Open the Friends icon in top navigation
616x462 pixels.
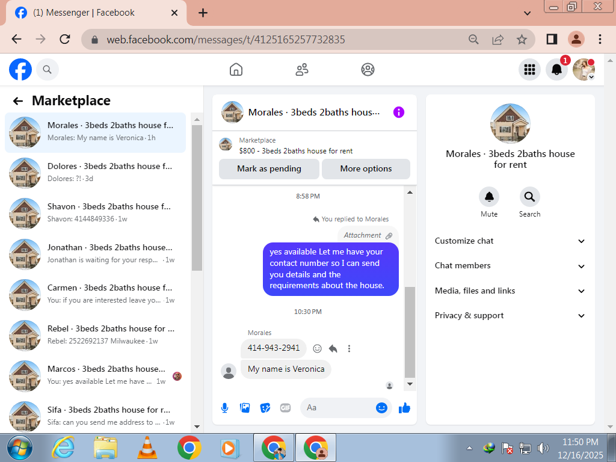pos(302,70)
